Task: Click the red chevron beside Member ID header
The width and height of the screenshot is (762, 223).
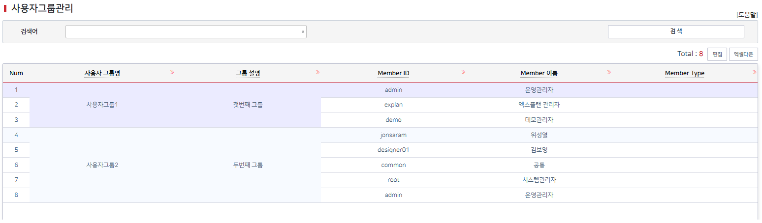Action: [x=463, y=73]
